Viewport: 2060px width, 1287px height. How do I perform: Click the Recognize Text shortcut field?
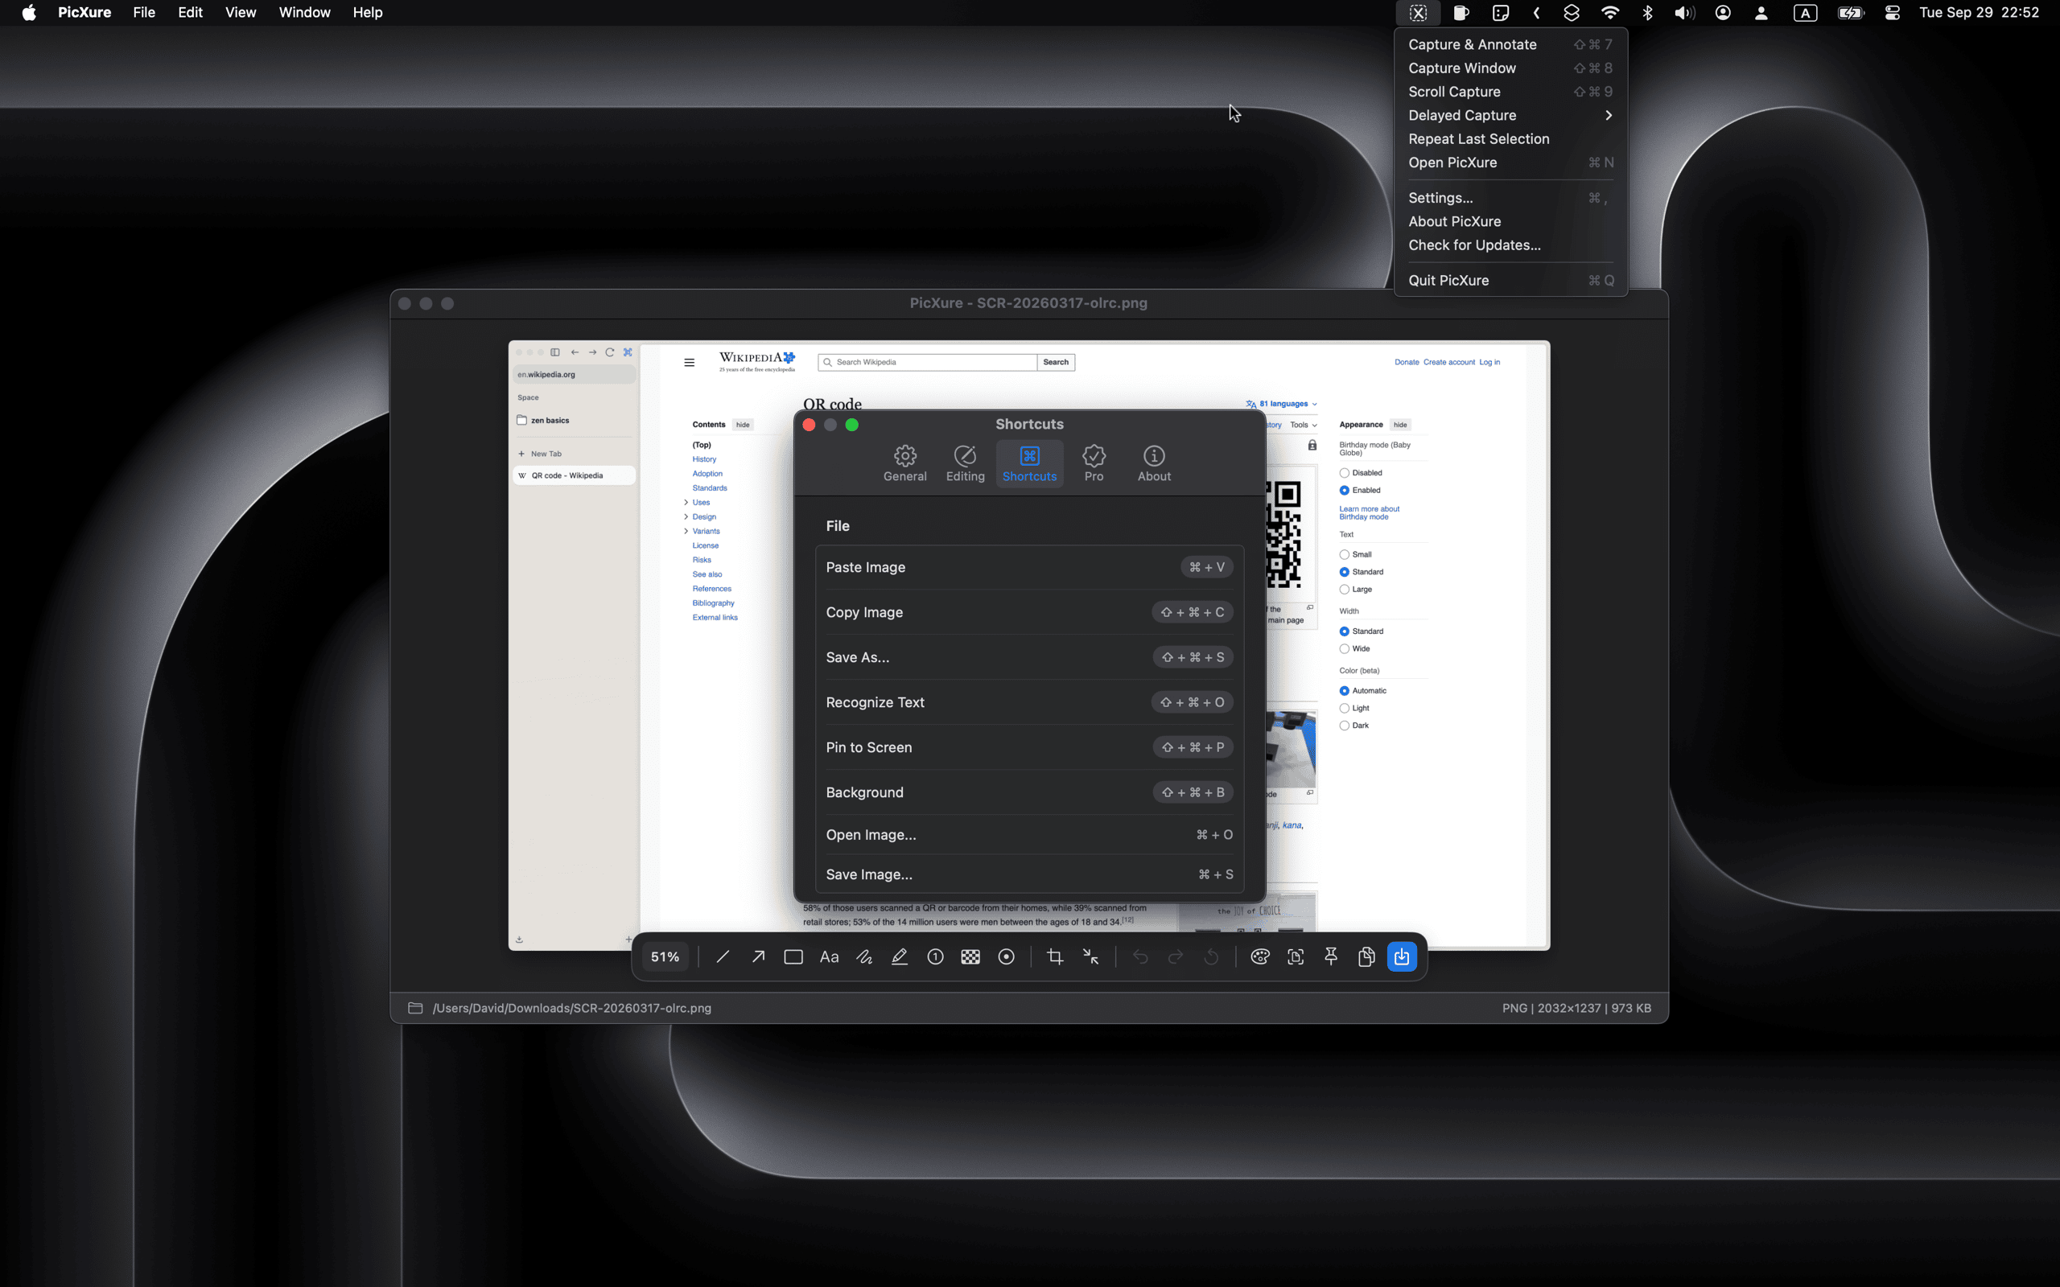[x=1193, y=702]
